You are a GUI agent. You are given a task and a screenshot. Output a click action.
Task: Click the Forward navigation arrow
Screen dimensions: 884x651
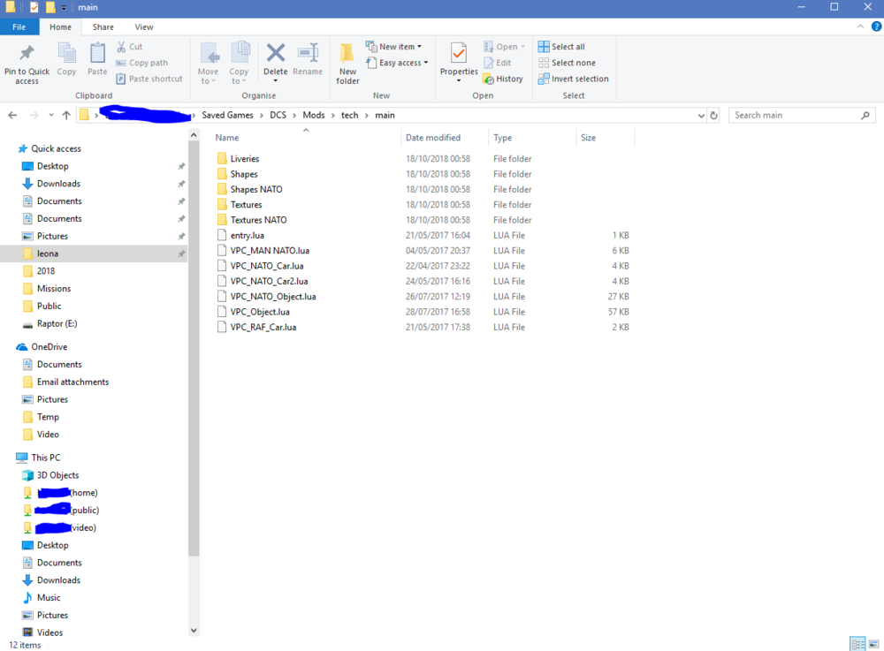[x=34, y=115]
